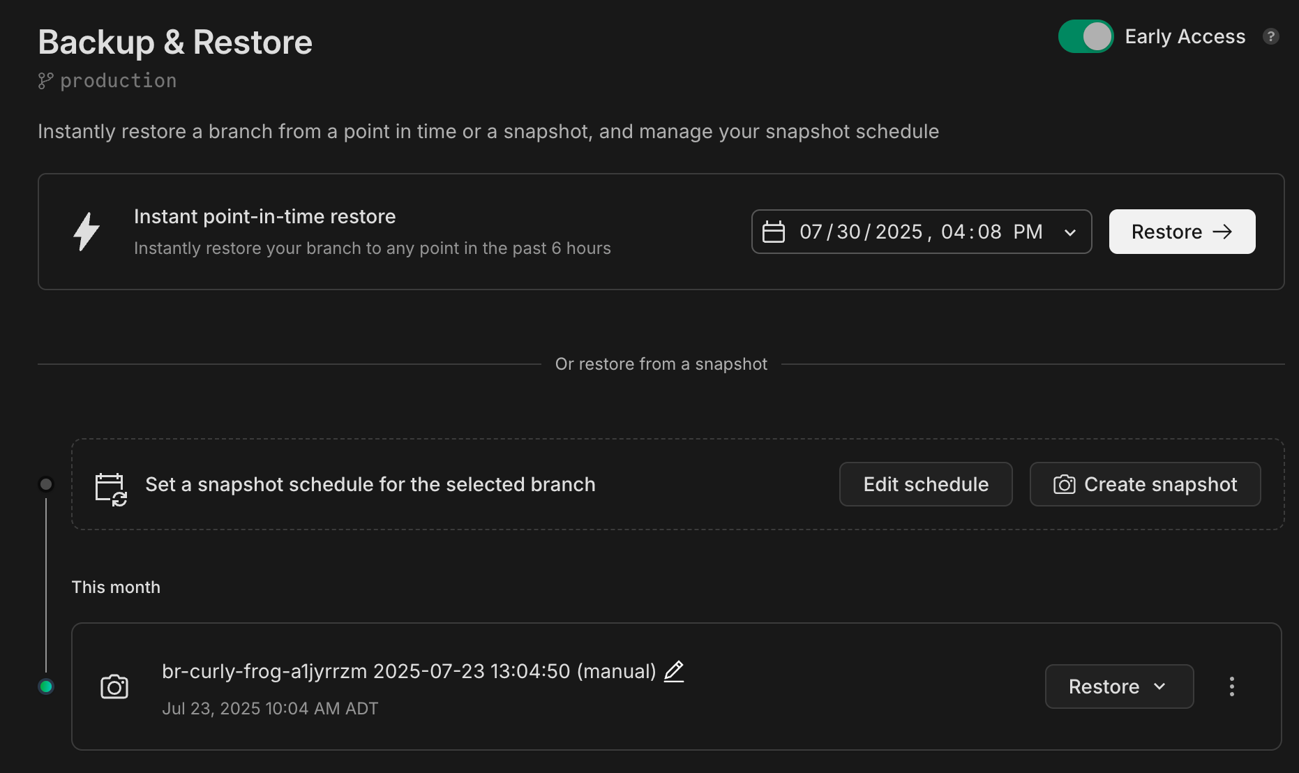The image size is (1299, 773).
Task: Click the green timeline dot on snapshot row
Action: pyautogui.click(x=46, y=686)
